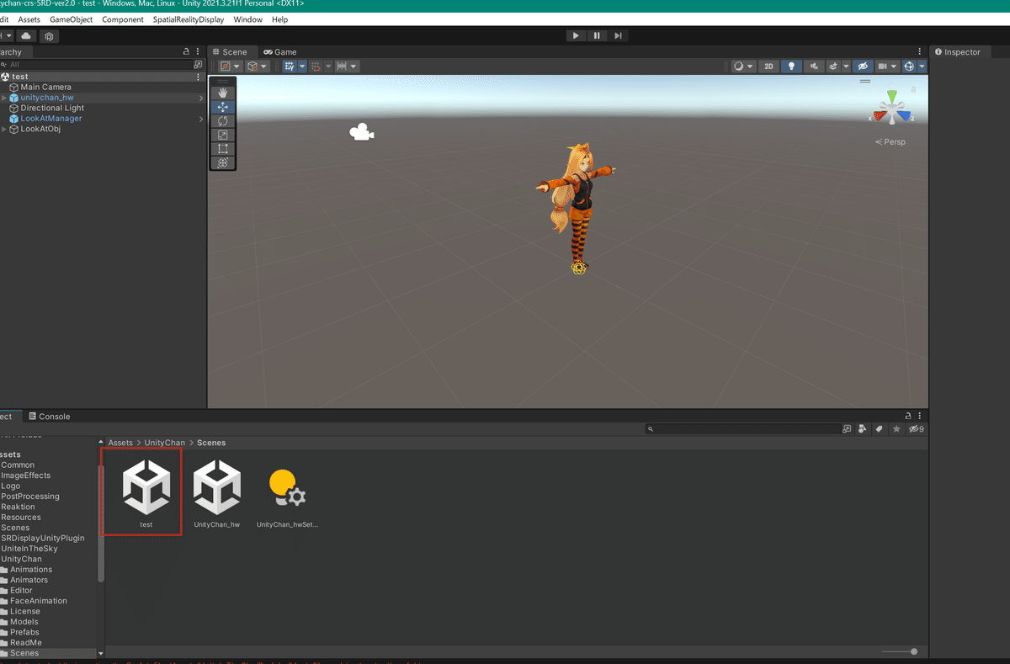This screenshot has height=664, width=1010.
Task: Toggle 2D mode in the Scene view
Action: click(768, 66)
